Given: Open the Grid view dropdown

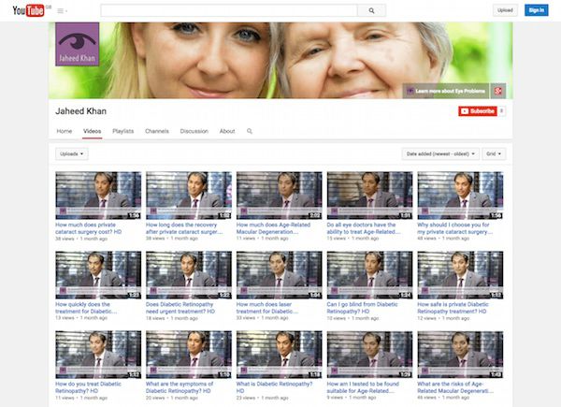Looking at the screenshot, I should click(493, 153).
